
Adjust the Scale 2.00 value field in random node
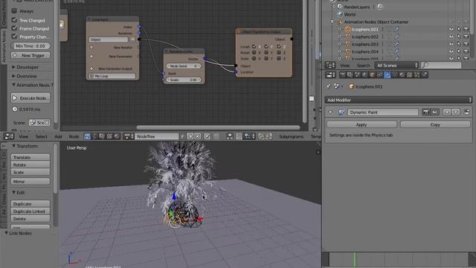pyautogui.click(x=184, y=80)
